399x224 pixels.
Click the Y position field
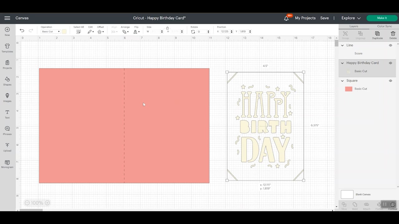click(x=243, y=32)
